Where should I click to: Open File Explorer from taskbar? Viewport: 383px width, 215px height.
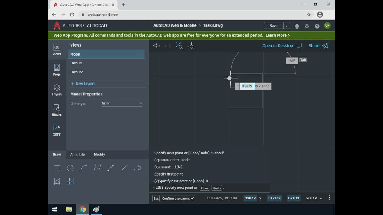coord(69,210)
